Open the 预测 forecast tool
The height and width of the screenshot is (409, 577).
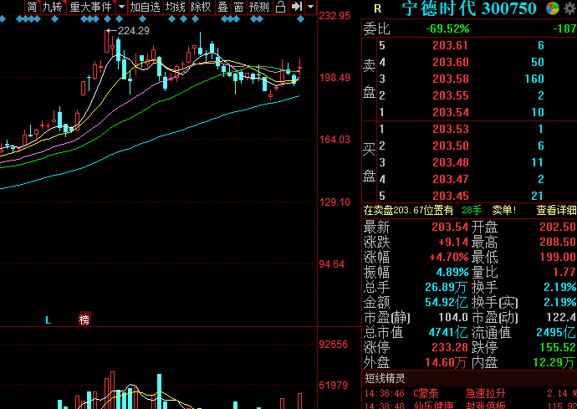259,7
